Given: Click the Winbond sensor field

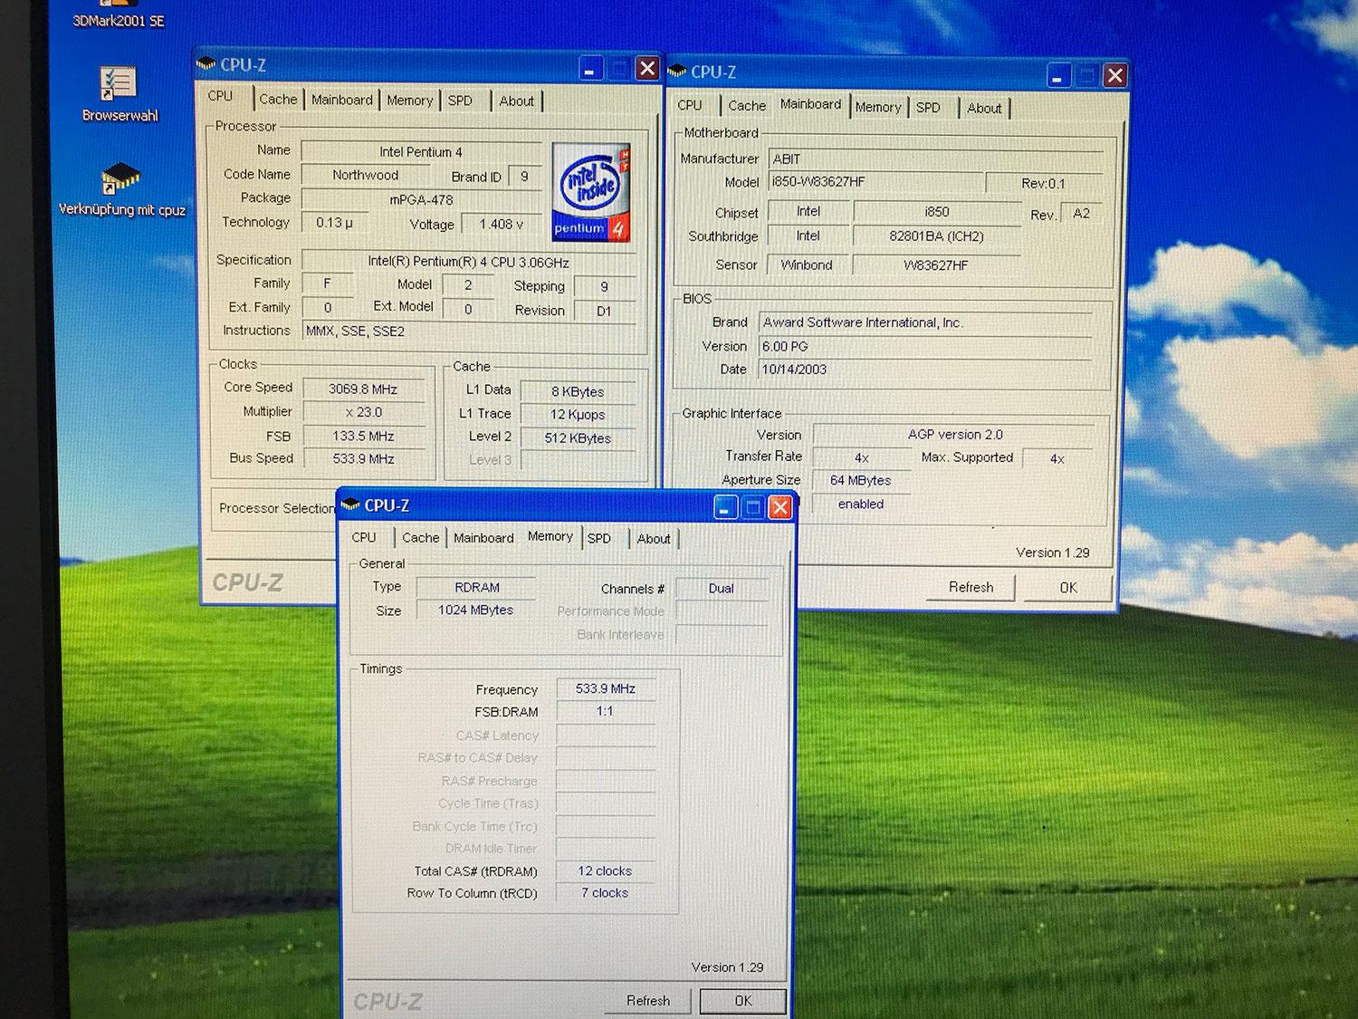Looking at the screenshot, I should pyautogui.click(x=808, y=265).
